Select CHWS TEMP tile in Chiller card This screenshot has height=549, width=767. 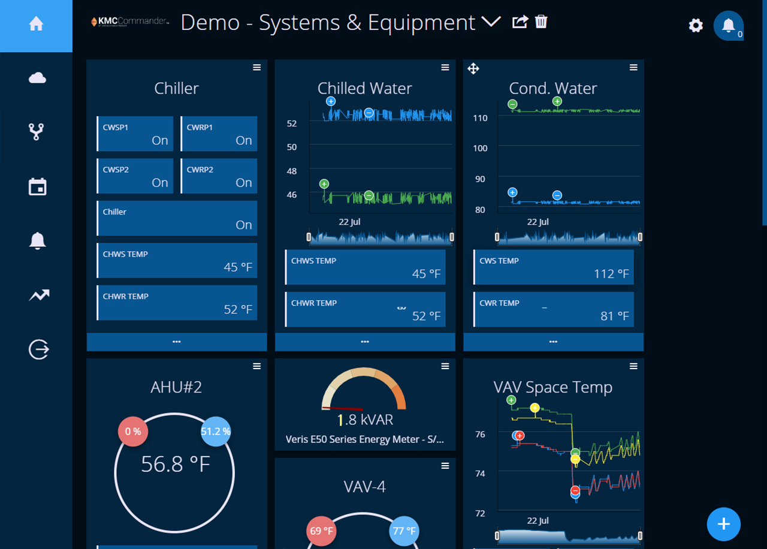(x=177, y=261)
